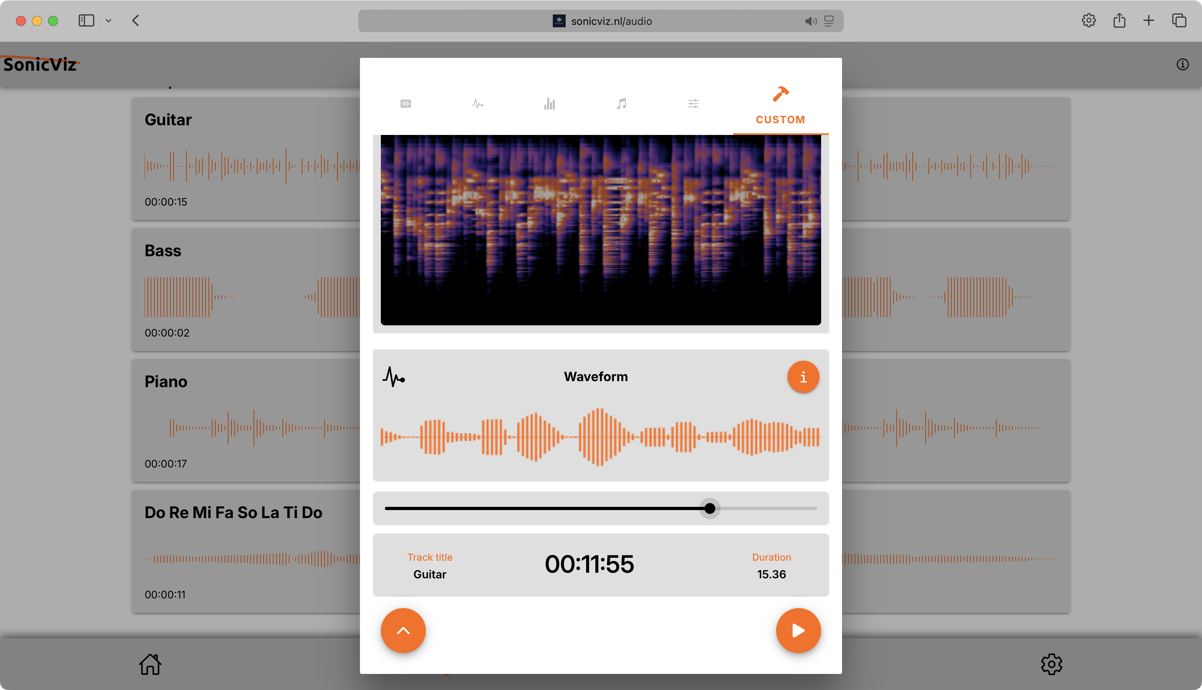Mute tab audio via speaker icon
The height and width of the screenshot is (690, 1202).
[x=810, y=21]
